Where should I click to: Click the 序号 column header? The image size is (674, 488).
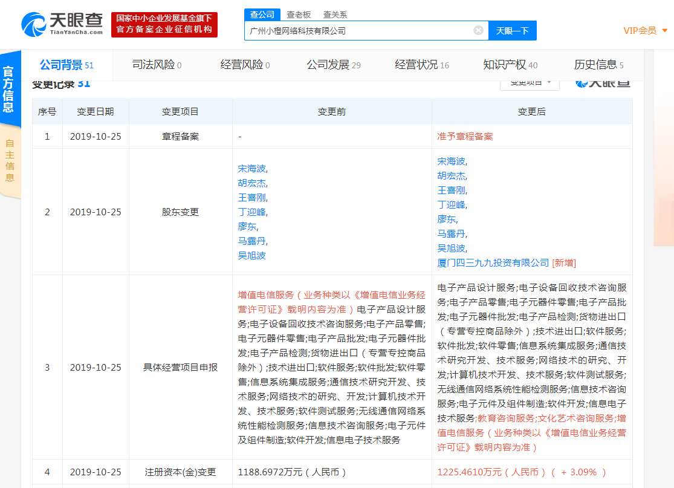point(47,112)
